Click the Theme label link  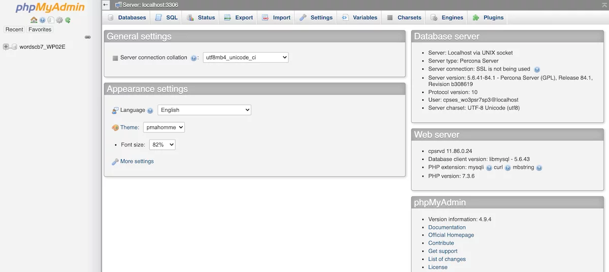[x=129, y=128]
